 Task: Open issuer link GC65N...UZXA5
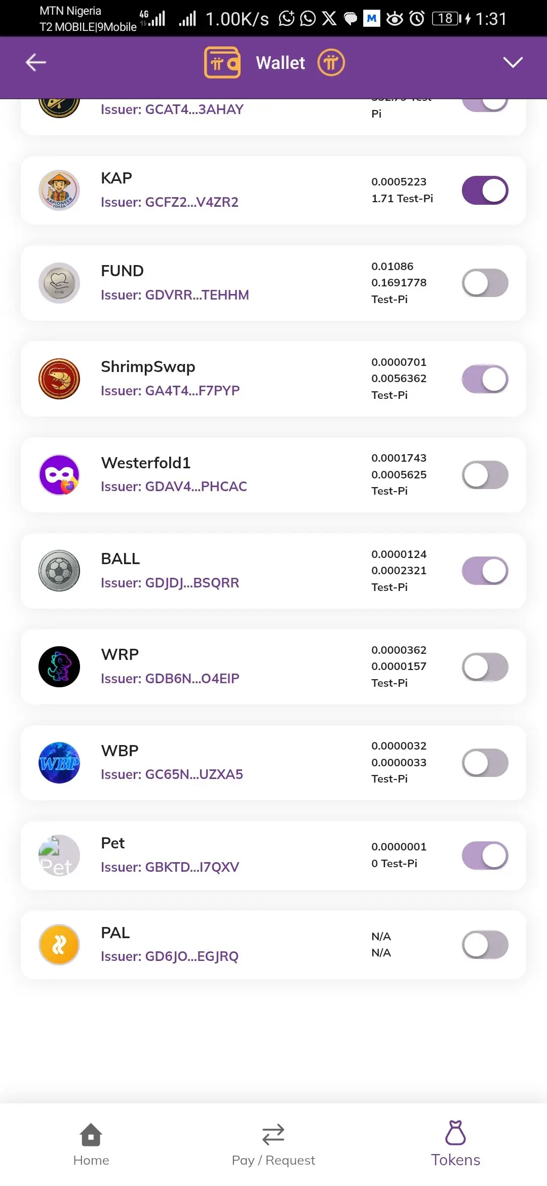tap(172, 774)
